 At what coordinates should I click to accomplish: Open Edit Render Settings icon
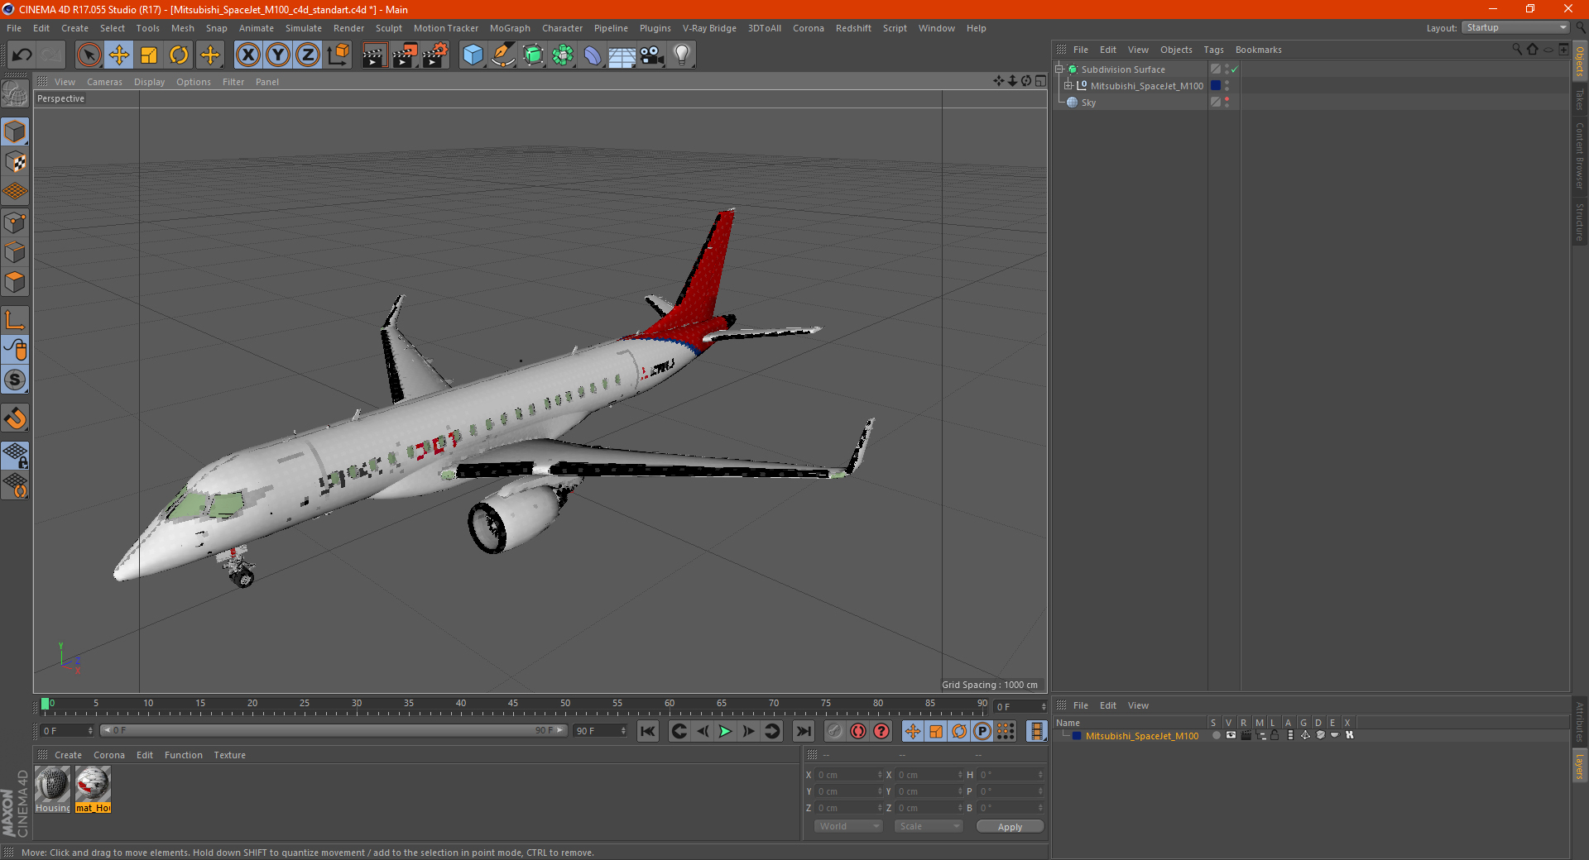435,55
